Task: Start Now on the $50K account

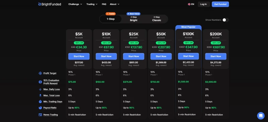Action: coord(161,56)
